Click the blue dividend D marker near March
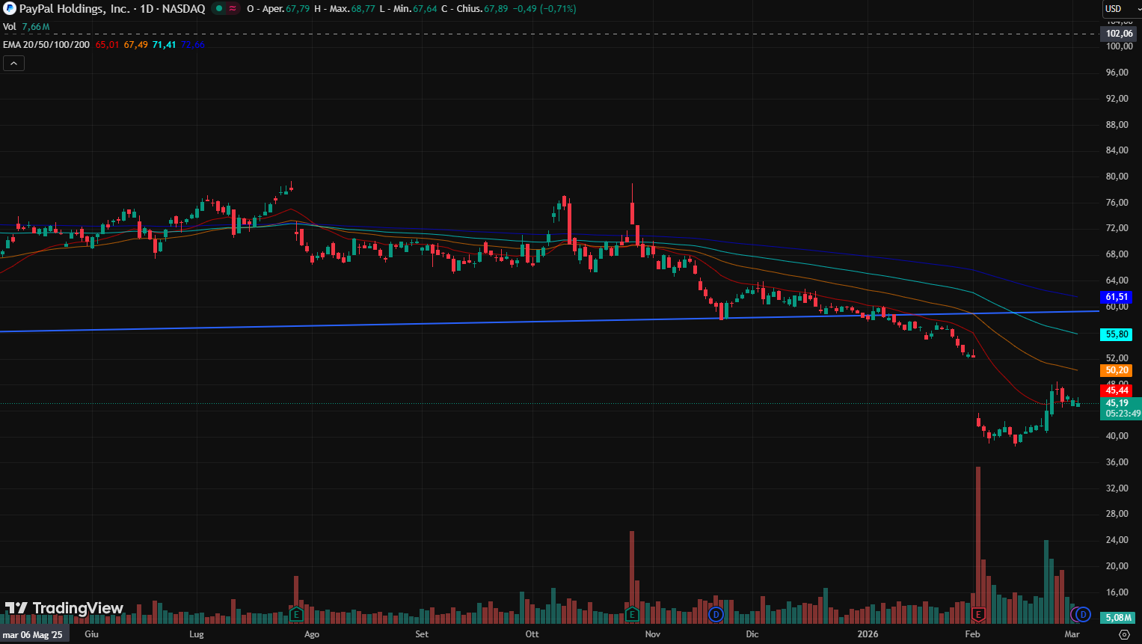This screenshot has width=1142, height=644. [1081, 615]
